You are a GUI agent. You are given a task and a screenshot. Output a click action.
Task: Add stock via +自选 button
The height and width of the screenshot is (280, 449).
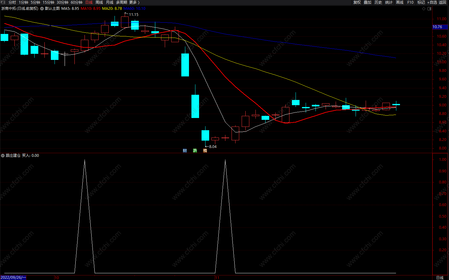pyautogui.click(x=432, y=2)
